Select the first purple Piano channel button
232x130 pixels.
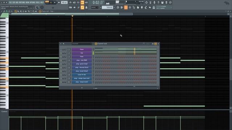click(82, 49)
